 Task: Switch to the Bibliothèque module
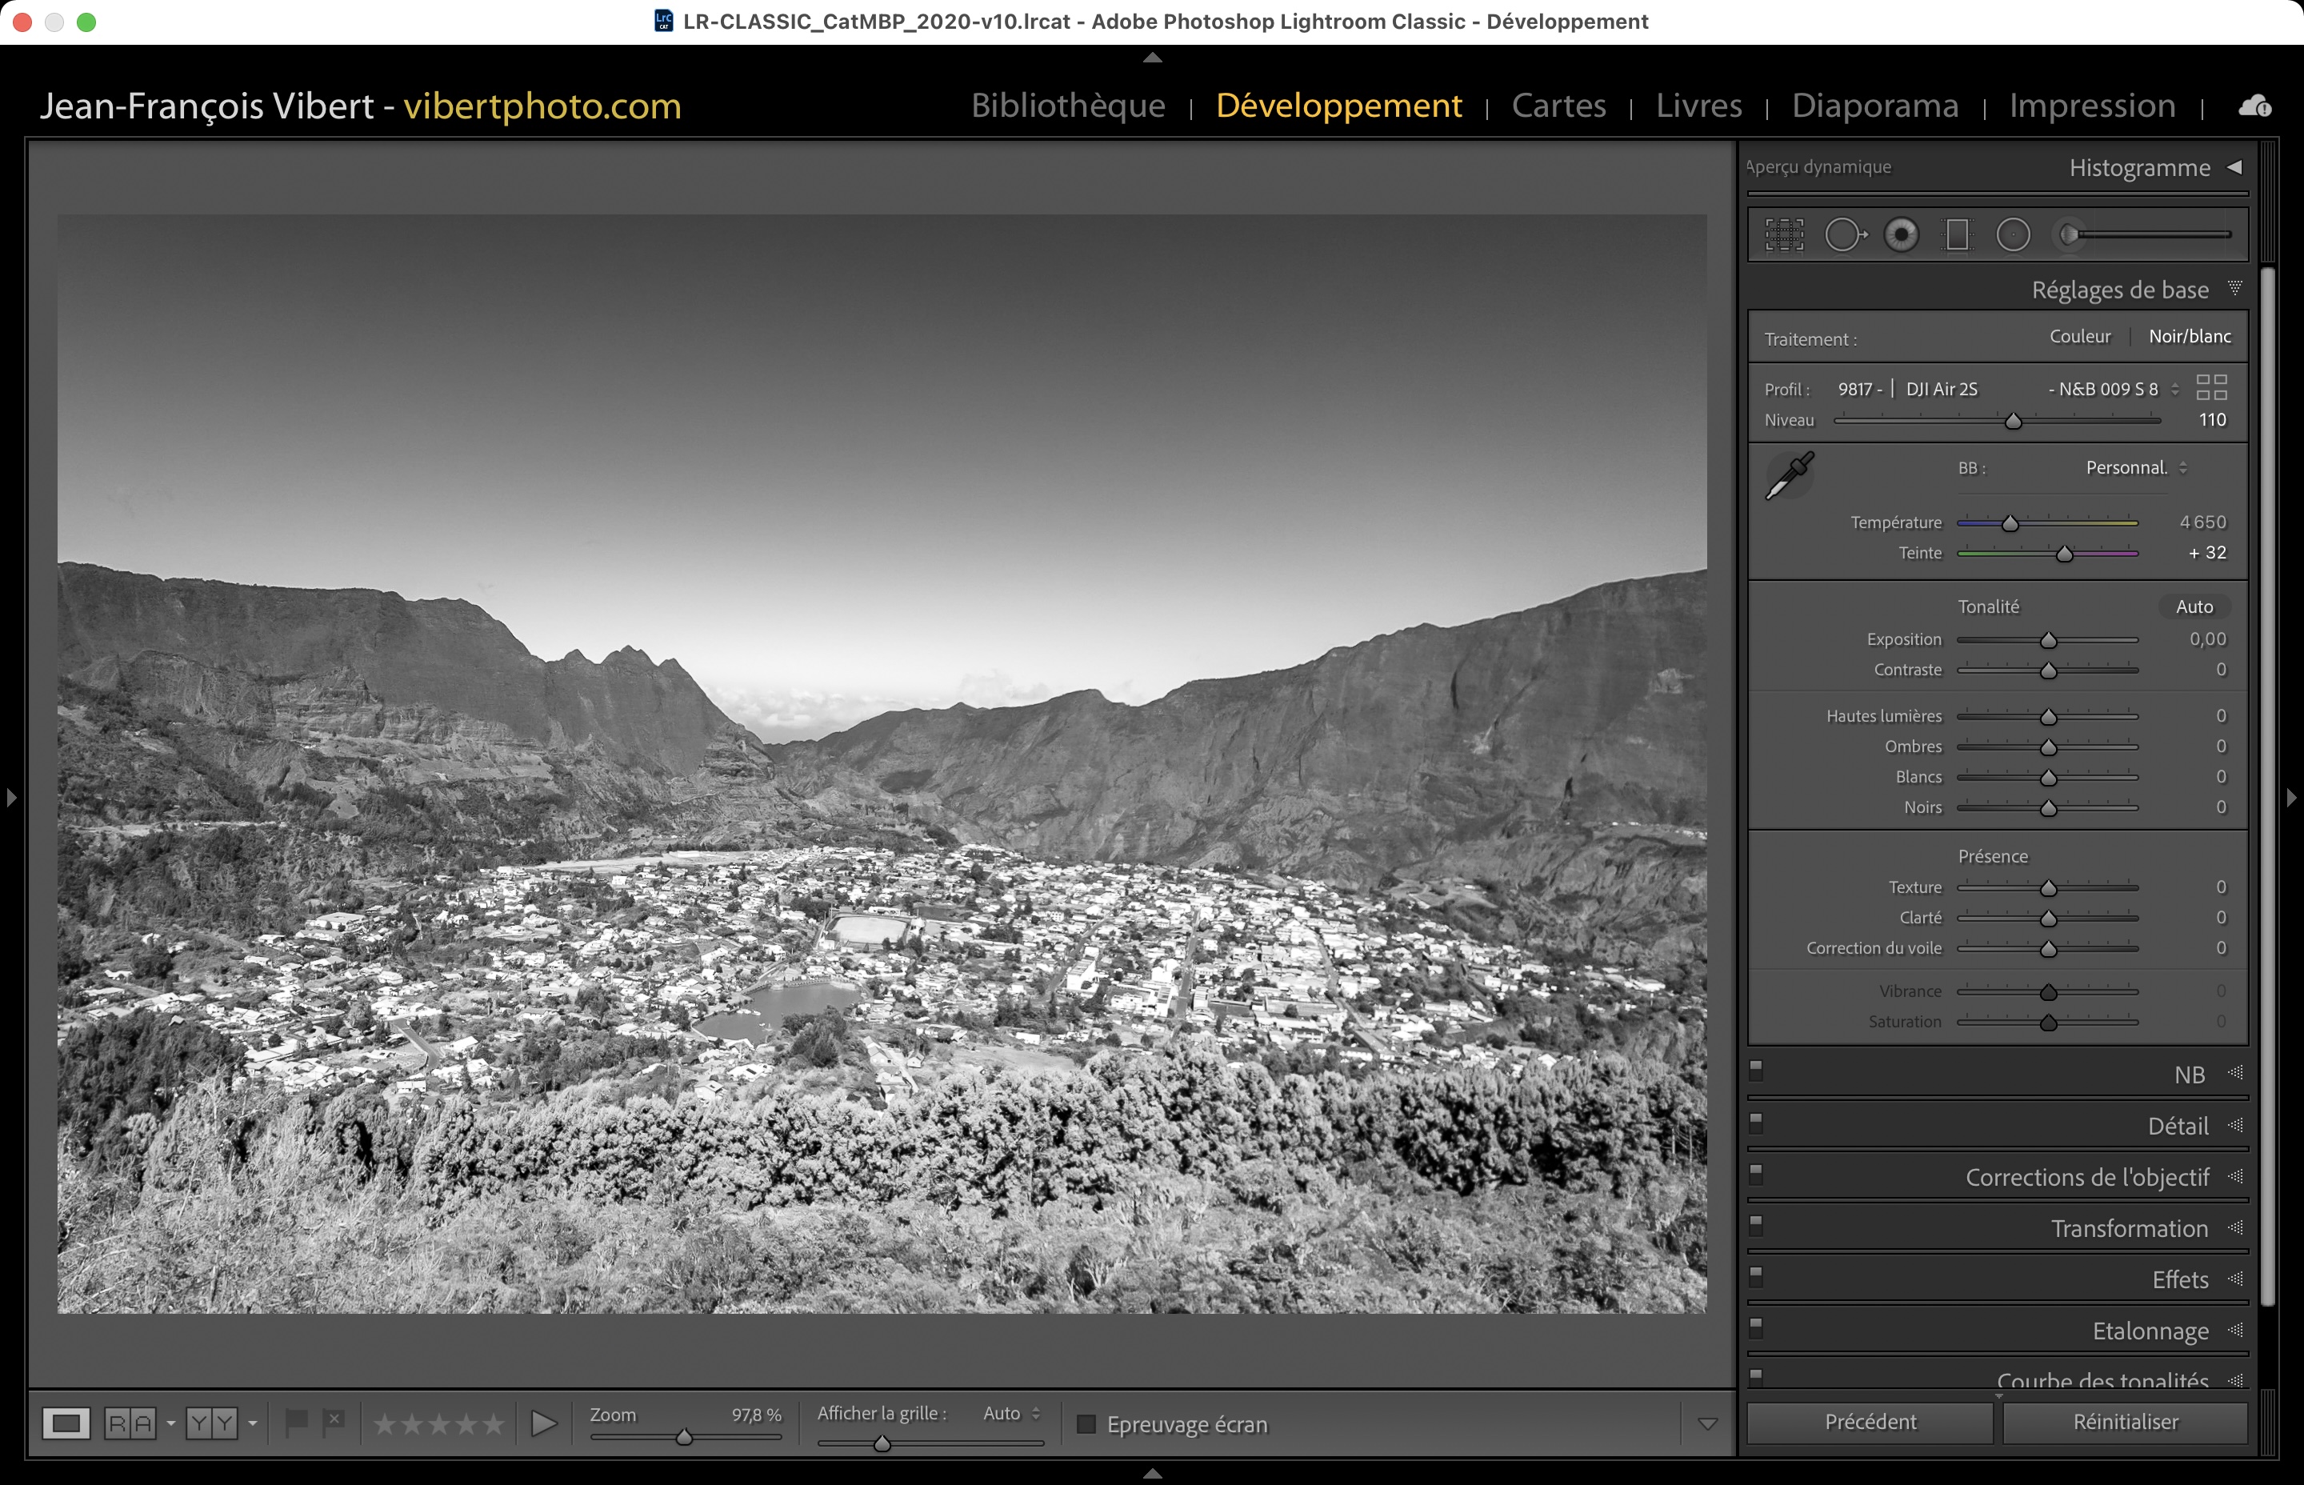click(x=1068, y=105)
